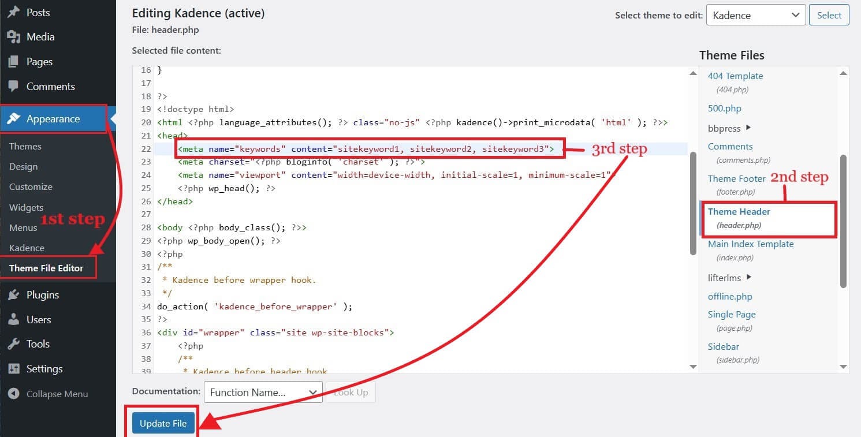Click Theme Files scrollbar up arrow
Screen dimensions: 861x437
[x=843, y=73]
